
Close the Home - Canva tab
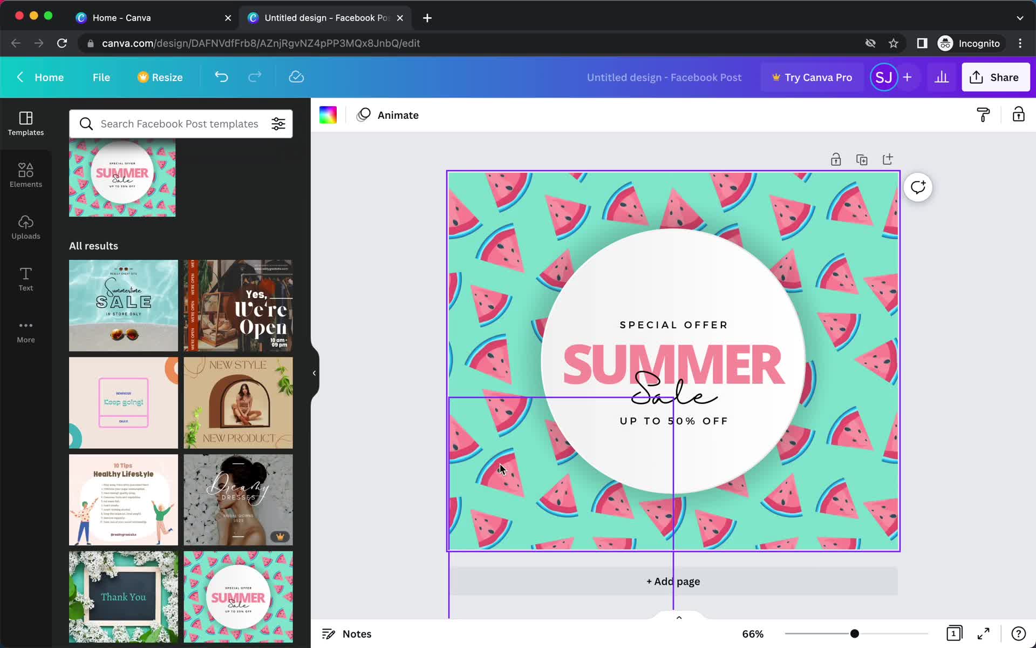[228, 18]
